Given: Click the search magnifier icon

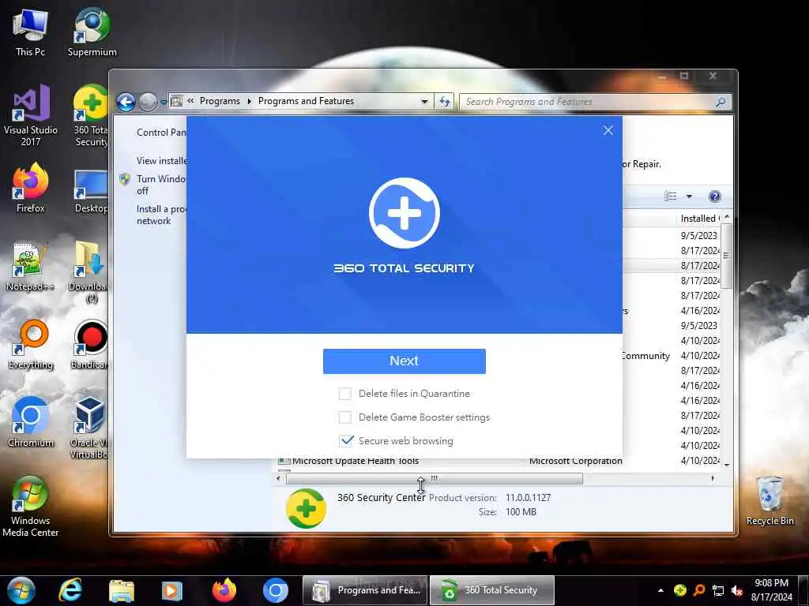Looking at the screenshot, I should pos(721,102).
